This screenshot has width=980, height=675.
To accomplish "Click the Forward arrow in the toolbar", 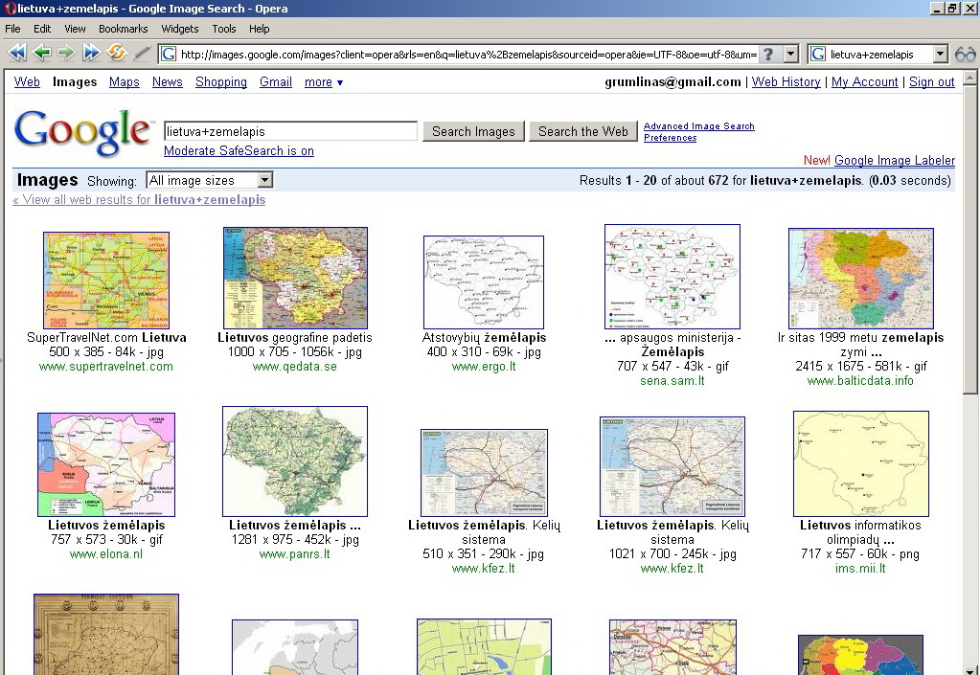I will pyautogui.click(x=66, y=54).
